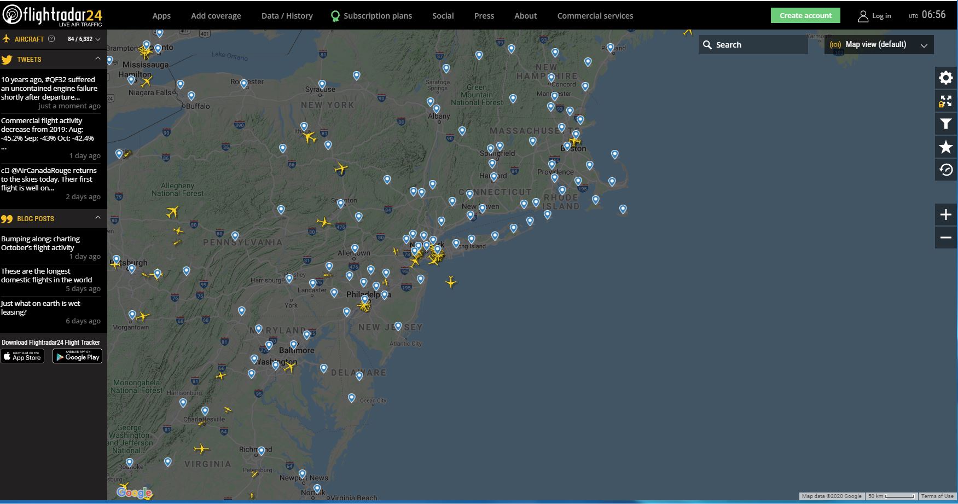Click the 50 km map scale indicator
This screenshot has width=958, height=504.
[891, 496]
